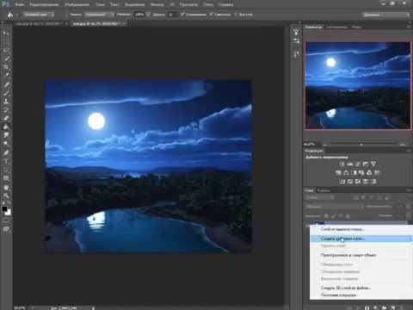Select the History Brush tool

pyautogui.click(x=6, y=110)
